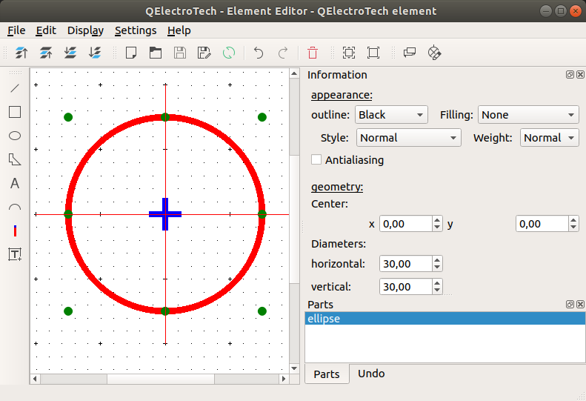Image resolution: width=586 pixels, height=401 pixels.
Task: Click the bottom-right green resize handle
Action: pos(262,311)
